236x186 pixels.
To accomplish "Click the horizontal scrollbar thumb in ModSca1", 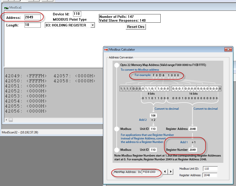I will point(11,120).
